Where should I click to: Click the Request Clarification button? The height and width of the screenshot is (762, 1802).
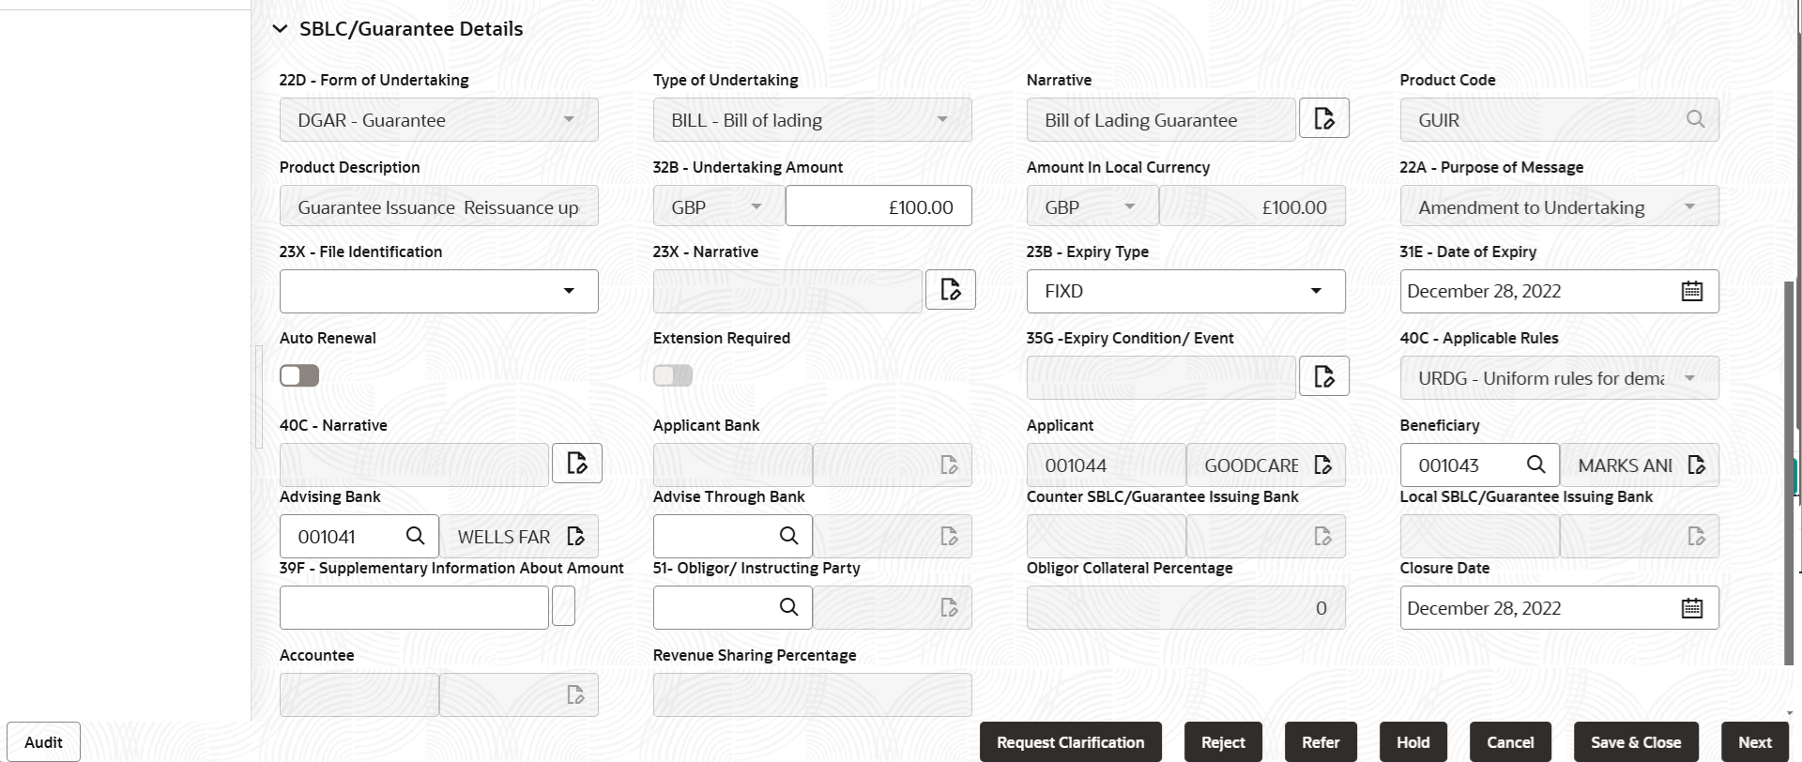(x=1071, y=742)
